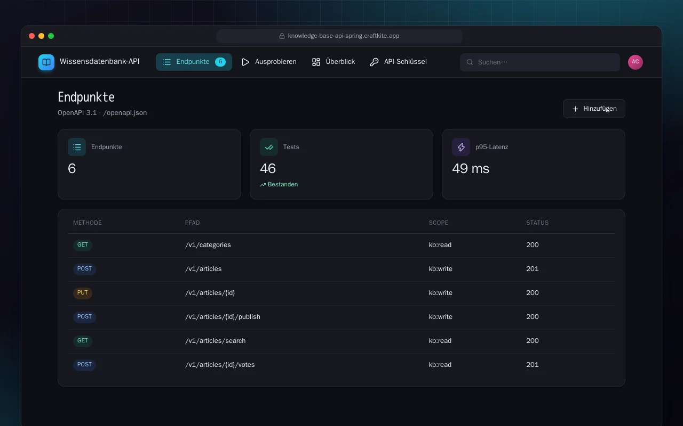Open the AC user avatar
Screen dimensions: 683x426
point(636,62)
